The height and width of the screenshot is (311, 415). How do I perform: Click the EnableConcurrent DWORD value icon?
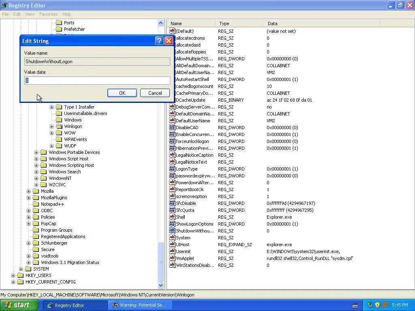click(x=172, y=134)
